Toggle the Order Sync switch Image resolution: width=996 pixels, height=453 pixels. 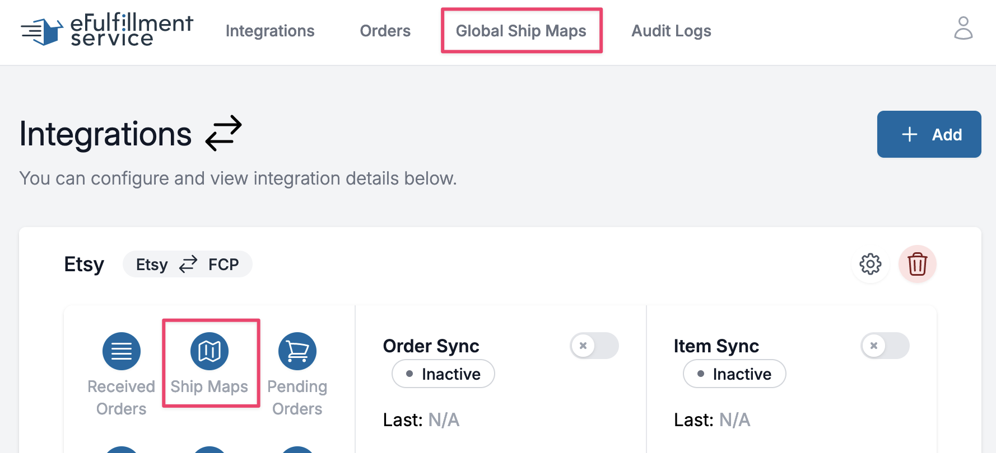594,346
